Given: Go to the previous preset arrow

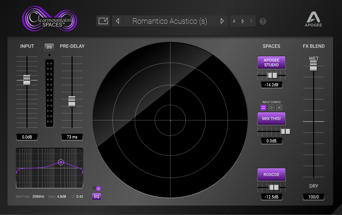Looking at the screenshot, I should click(117, 21).
